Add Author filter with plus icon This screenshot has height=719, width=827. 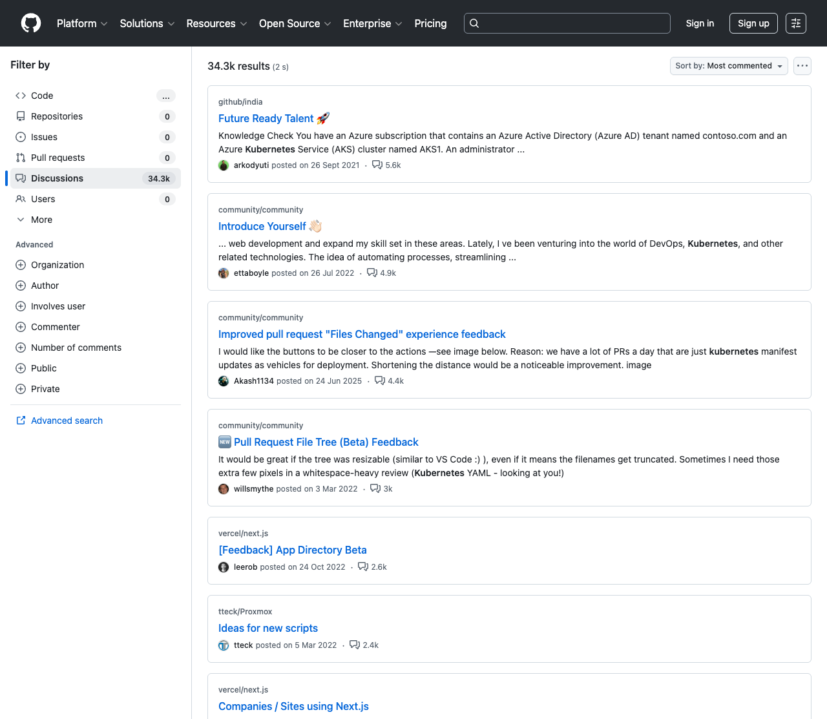coord(21,286)
